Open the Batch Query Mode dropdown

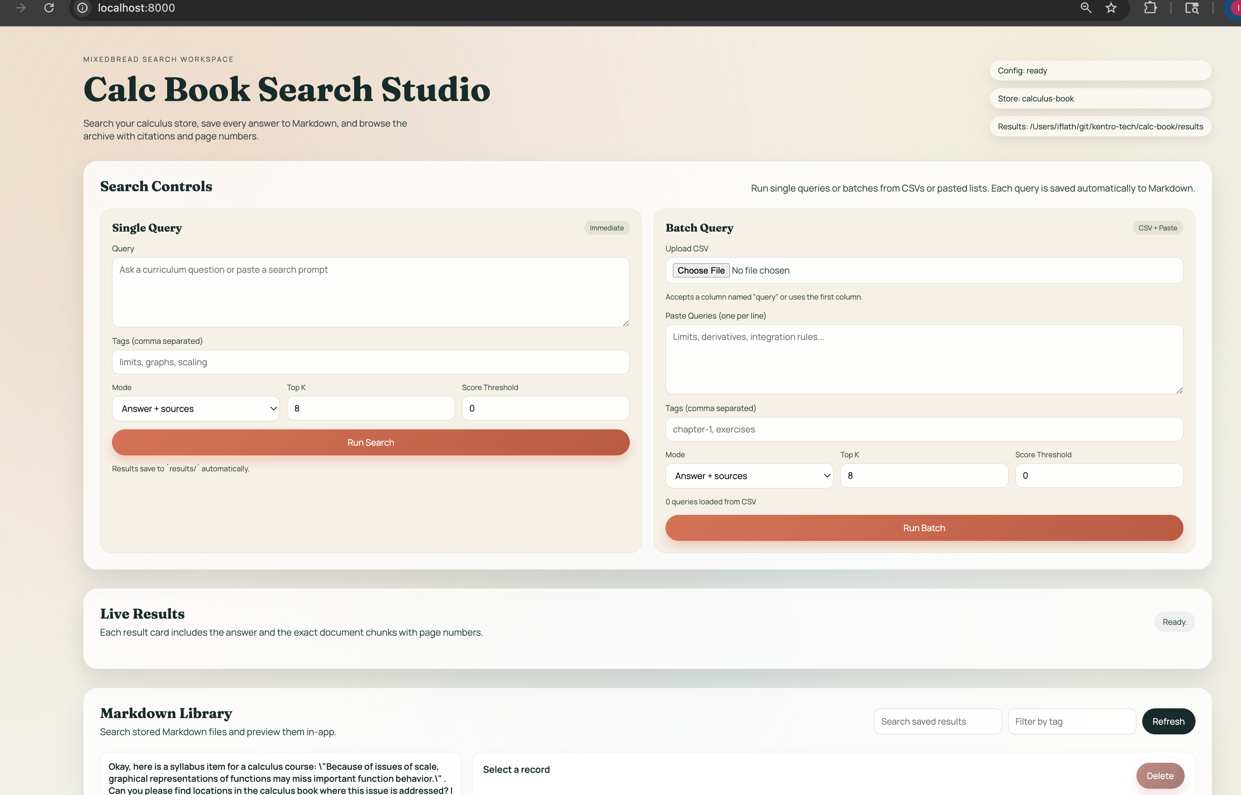(x=749, y=476)
